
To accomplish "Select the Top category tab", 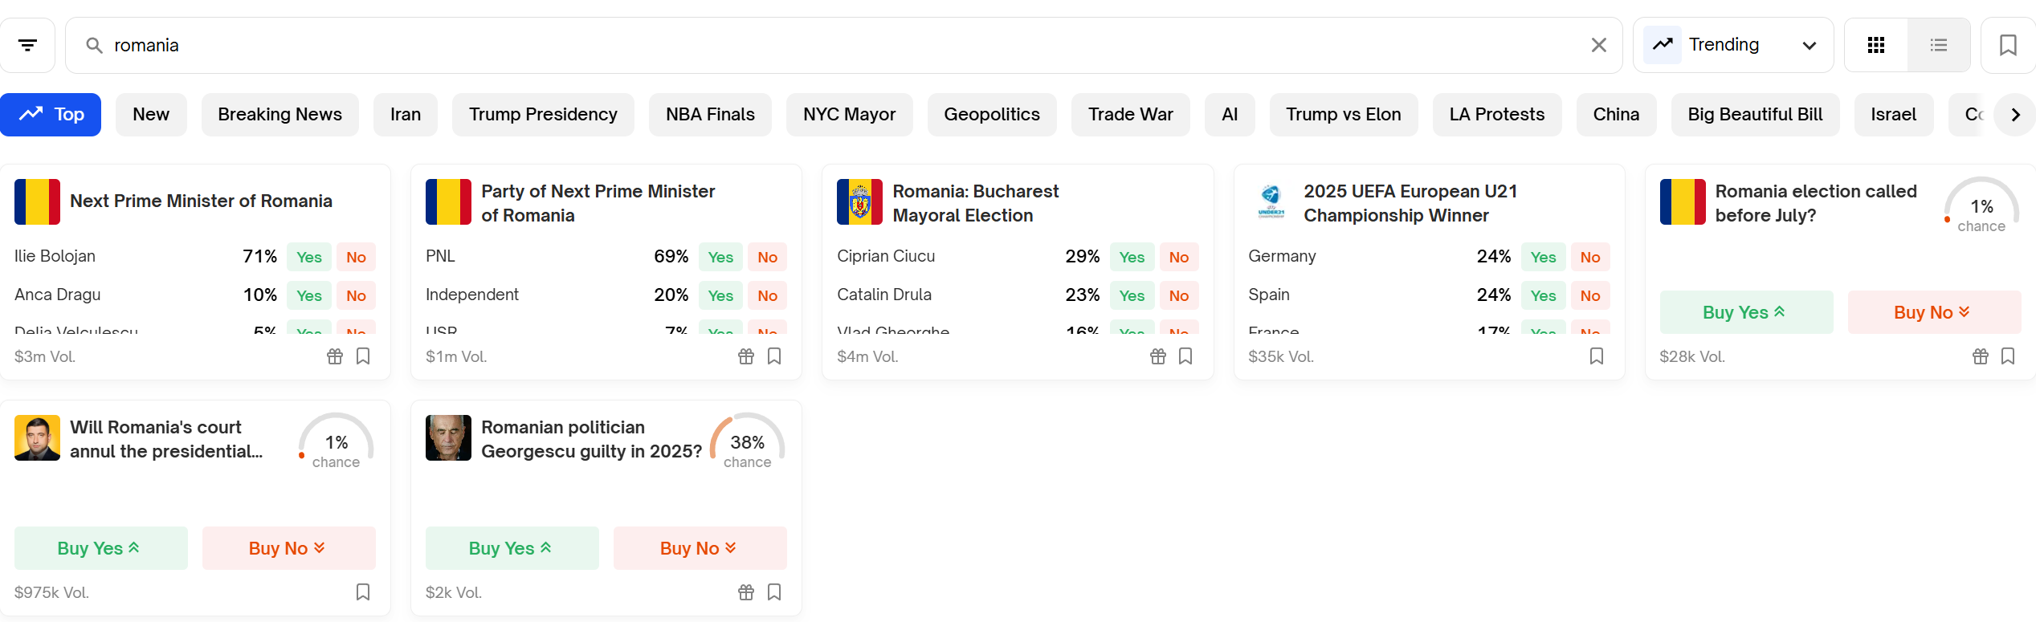I will 51,115.
